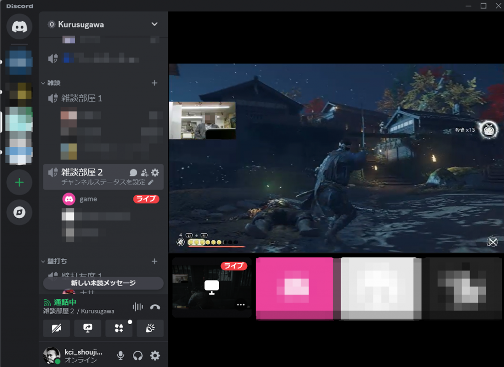Select the pink participant tile
This screenshot has width=504, height=367.
(294, 289)
